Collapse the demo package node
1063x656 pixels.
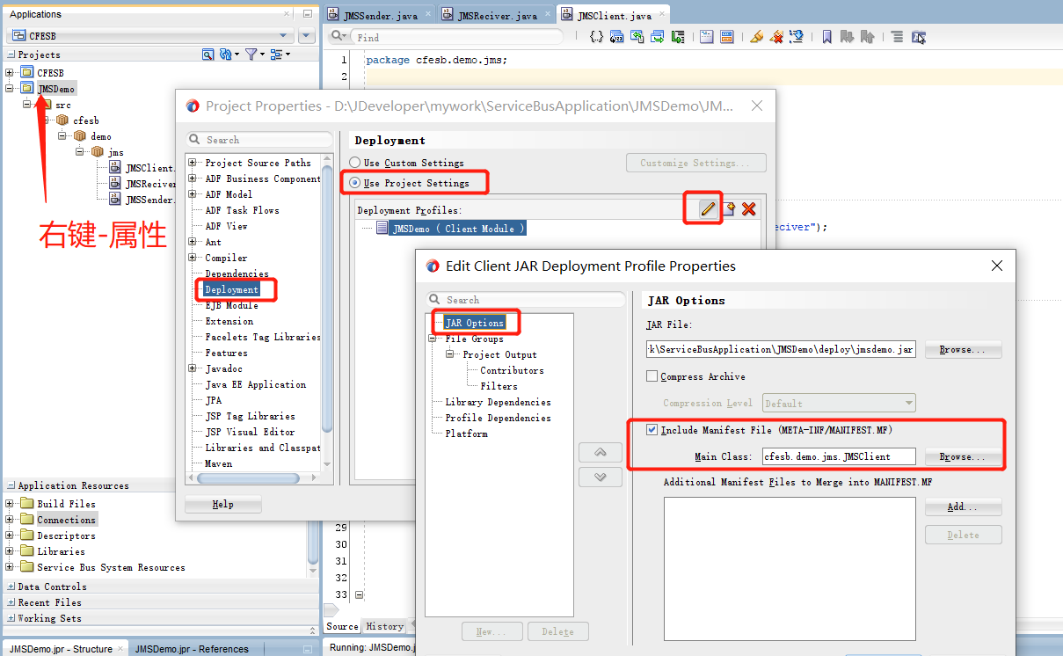[x=62, y=136]
